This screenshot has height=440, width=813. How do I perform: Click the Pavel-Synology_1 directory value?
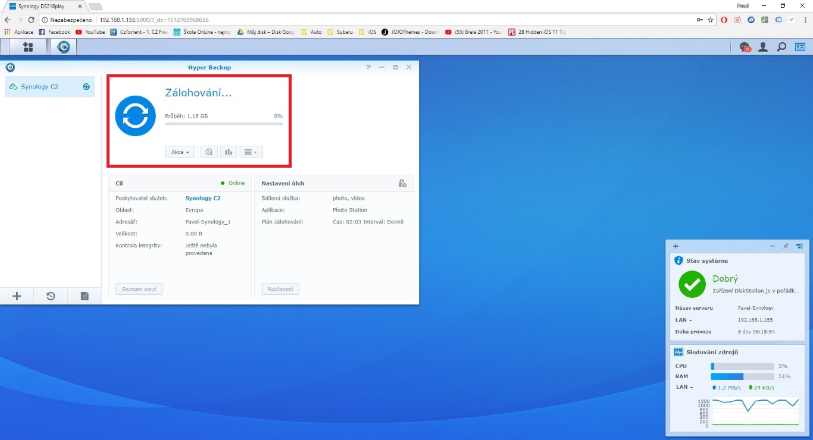208,222
